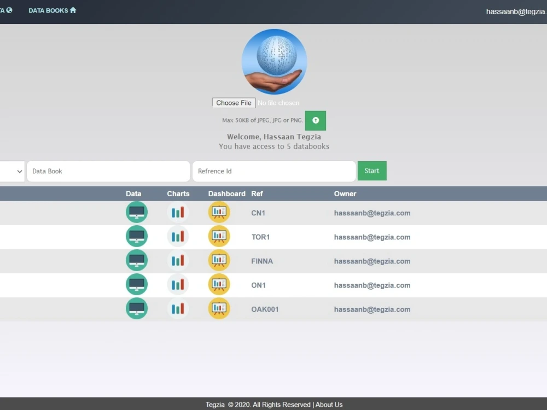
Task: Open Charts for the TOR1 databook
Action: (178, 236)
